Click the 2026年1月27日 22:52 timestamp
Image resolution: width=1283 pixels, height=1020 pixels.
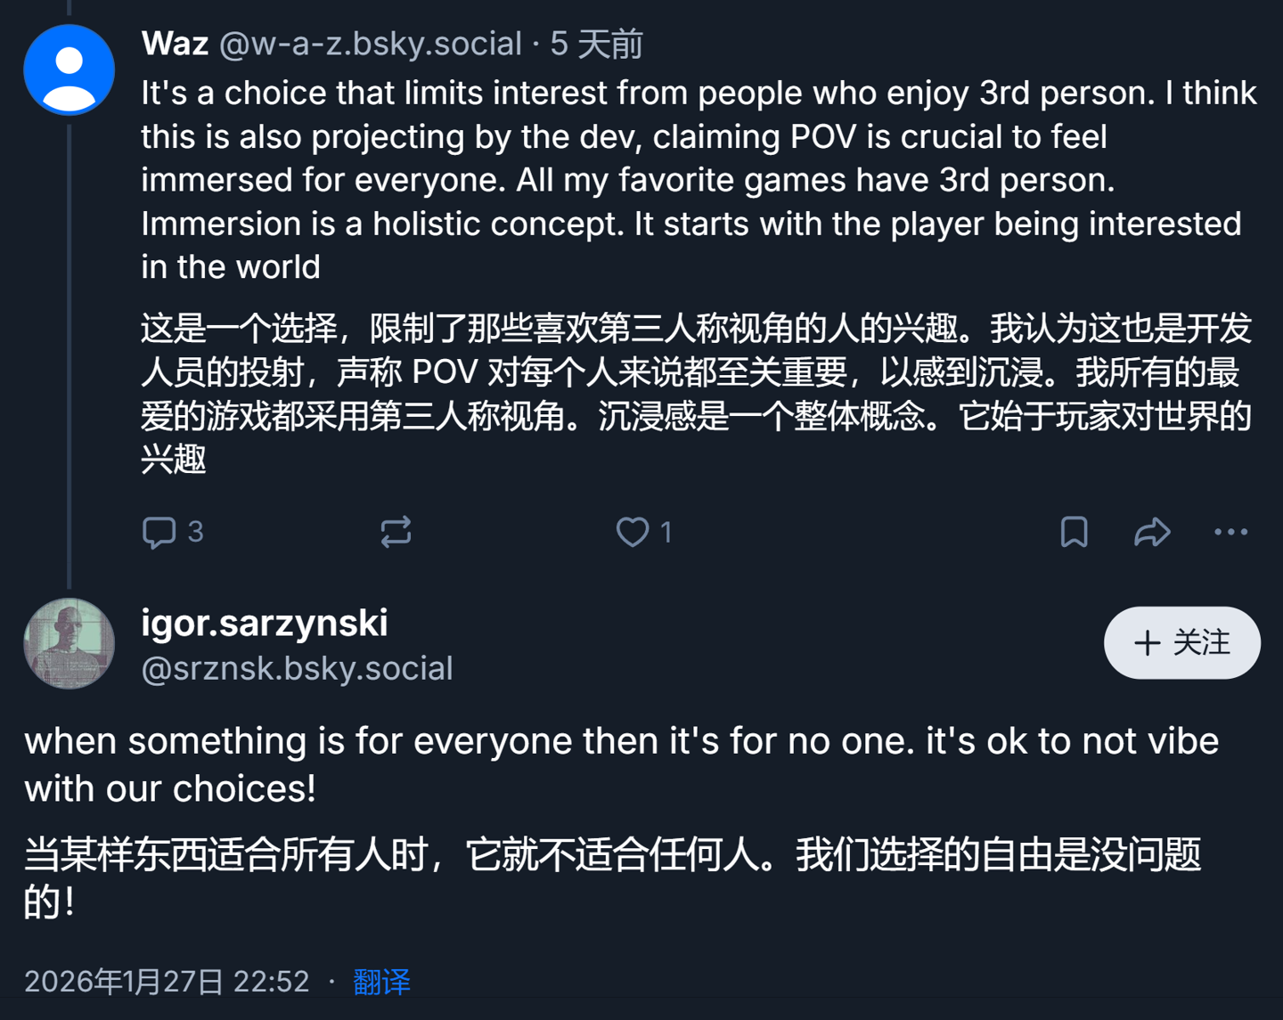tap(167, 982)
